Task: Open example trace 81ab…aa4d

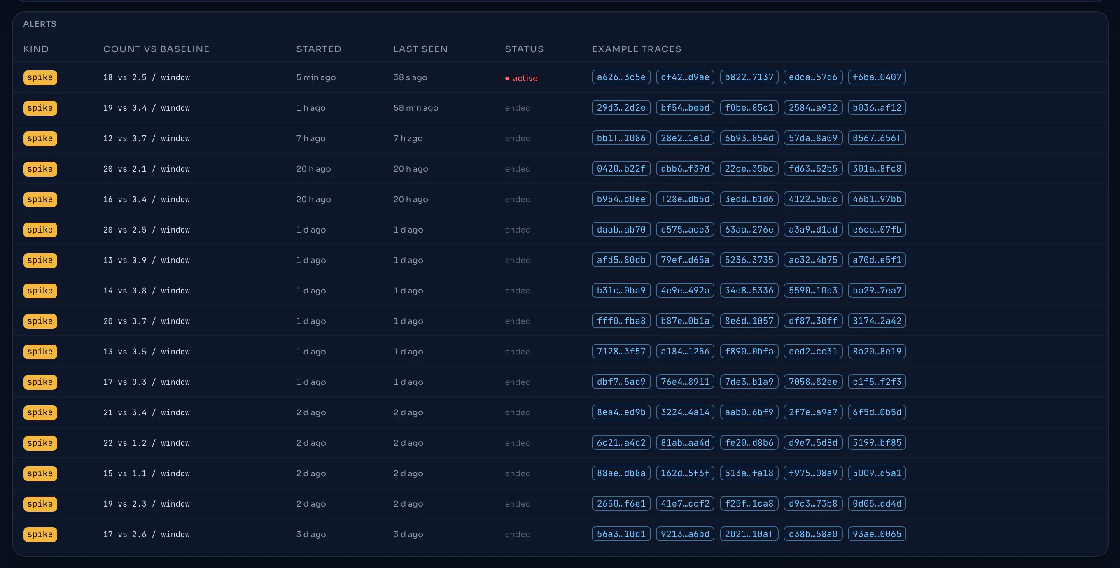Action: pos(685,442)
